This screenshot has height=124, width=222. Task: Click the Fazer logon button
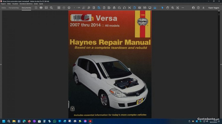[x=214, y=8]
